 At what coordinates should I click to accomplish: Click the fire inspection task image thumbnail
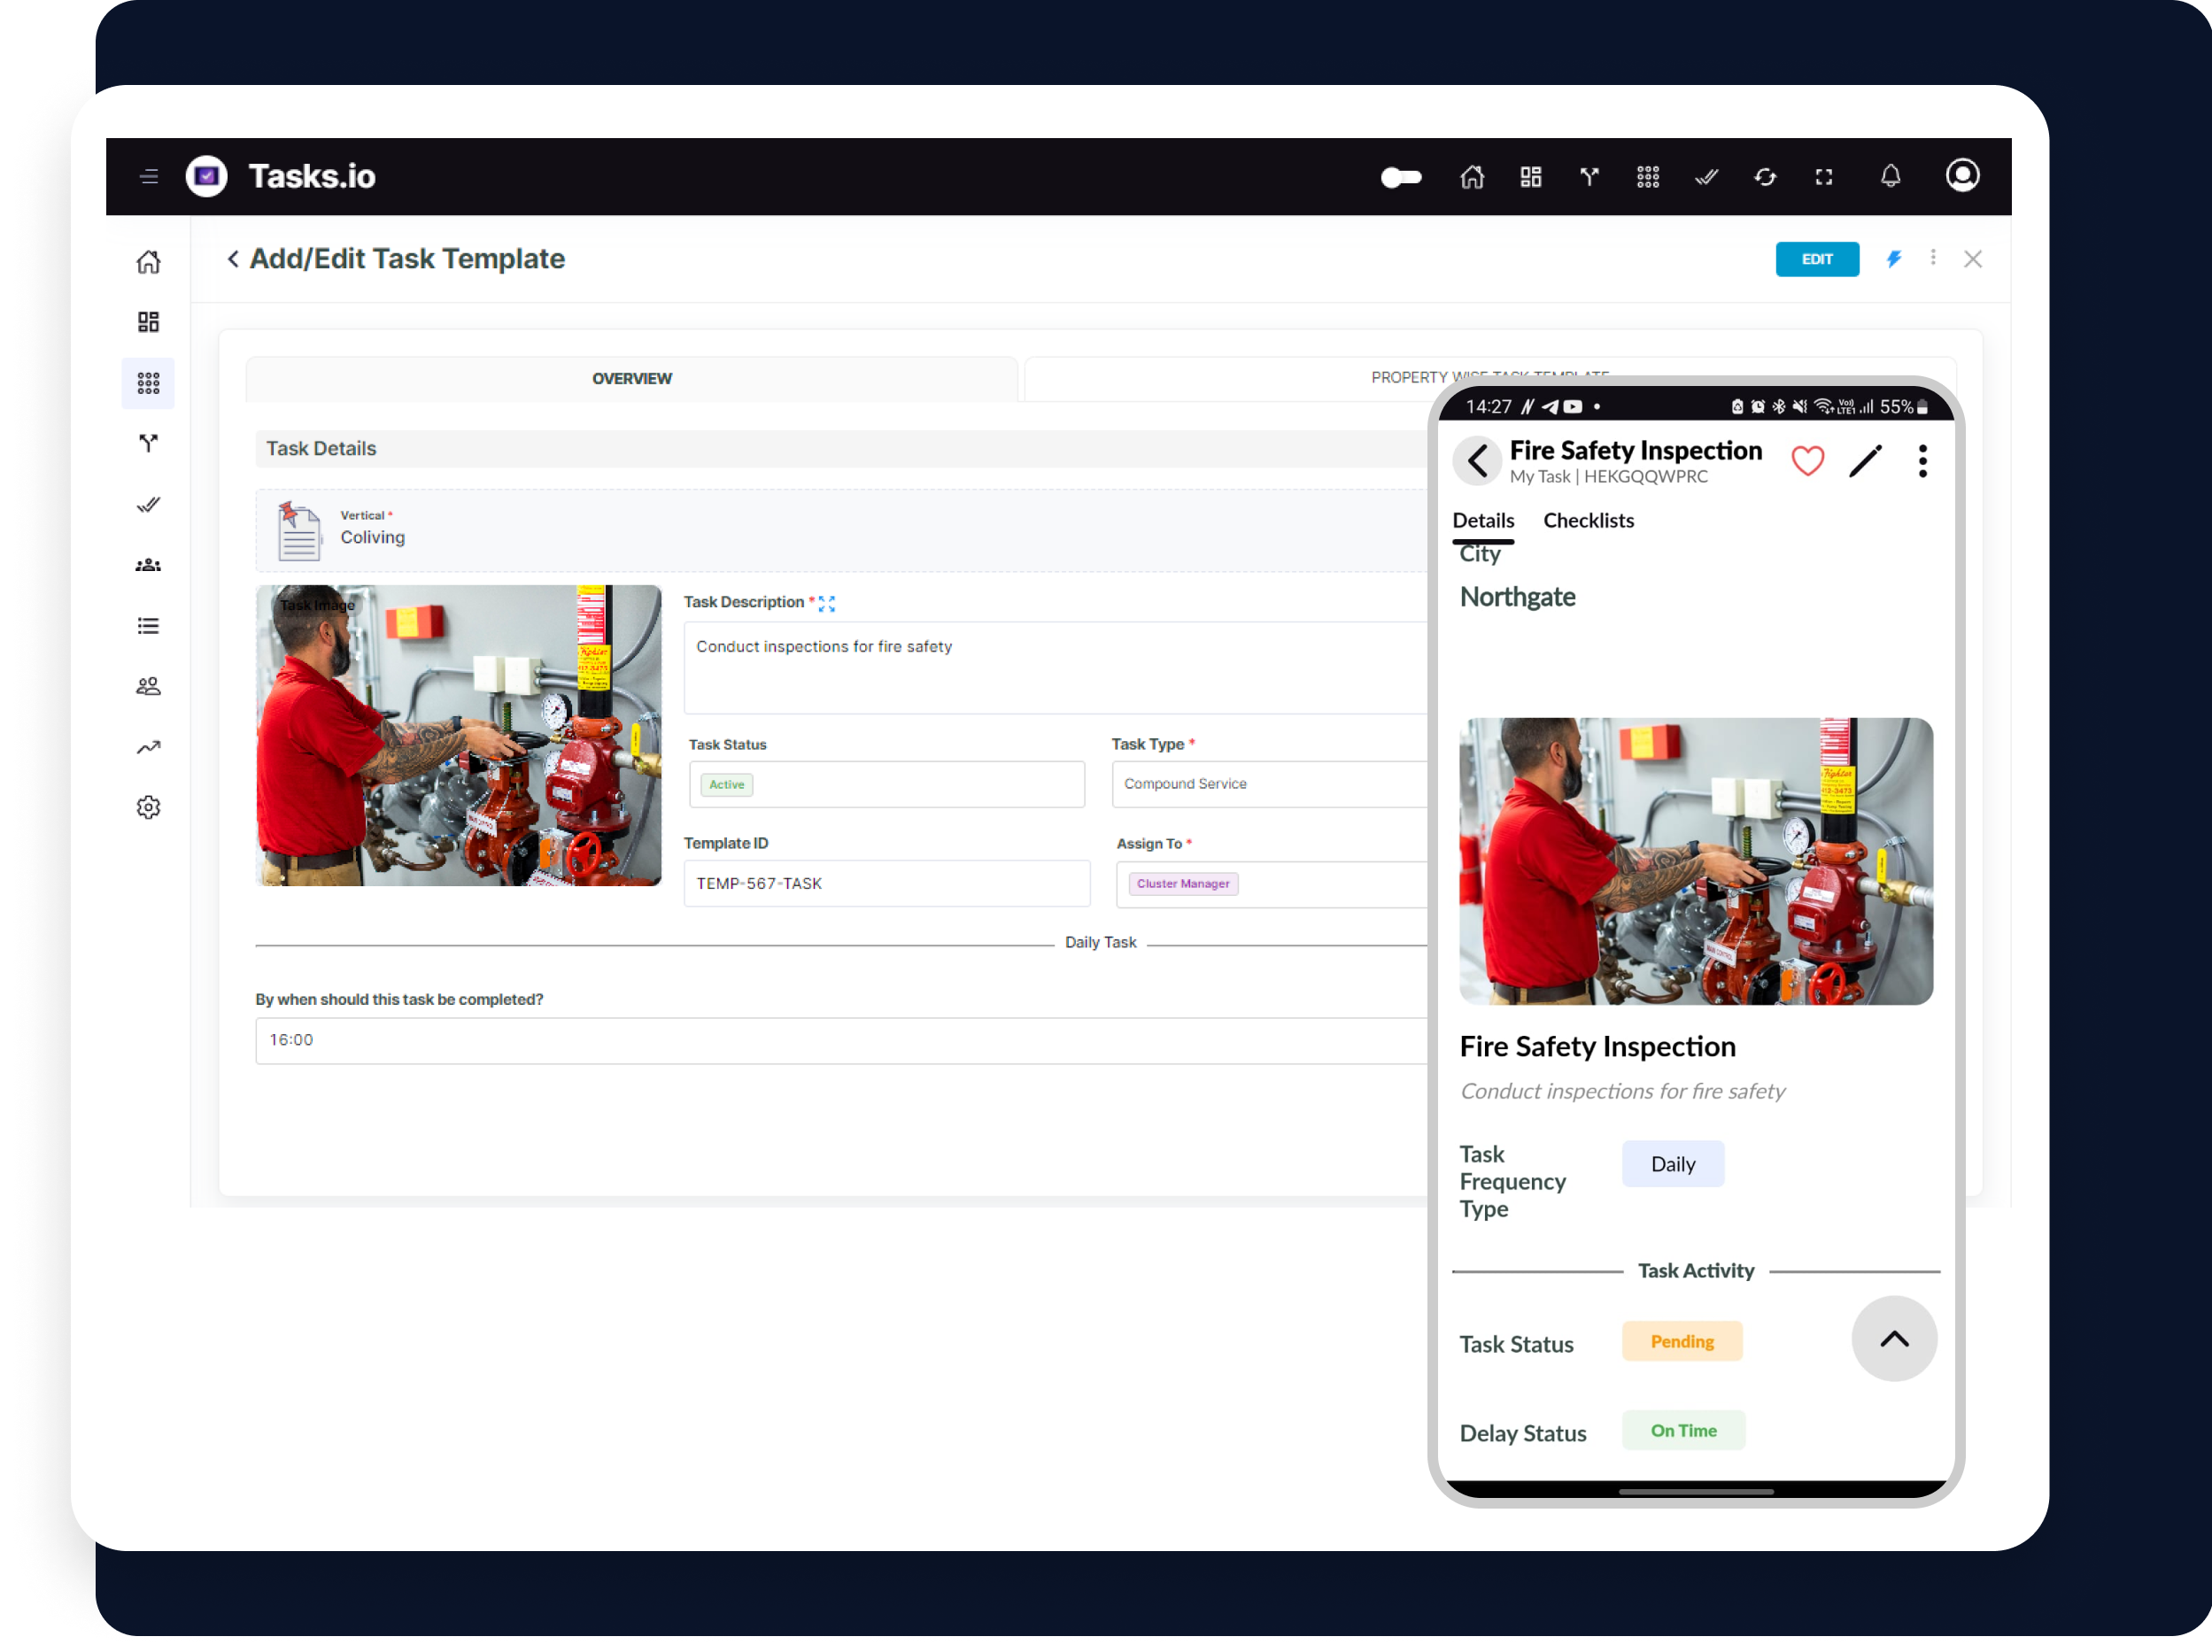(458, 735)
